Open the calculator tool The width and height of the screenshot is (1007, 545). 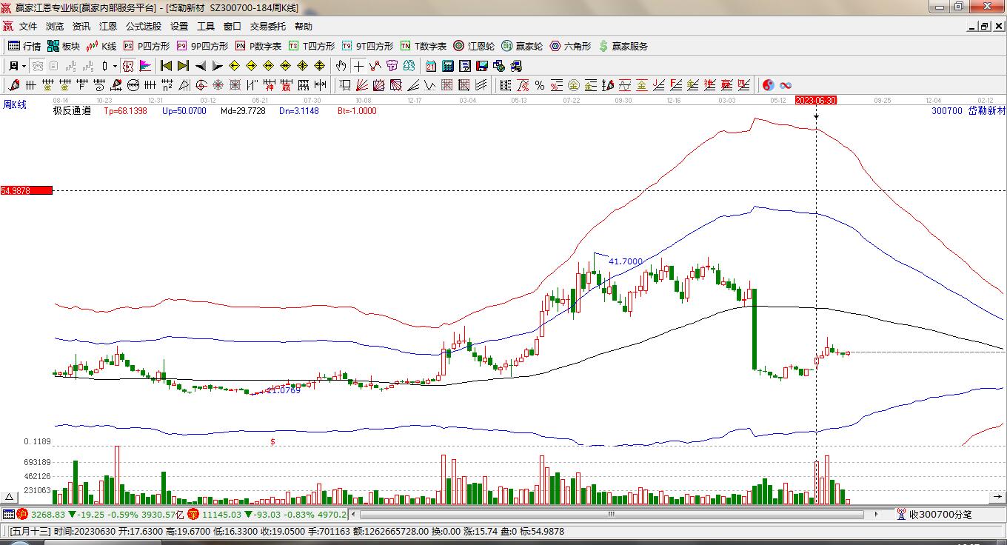point(447,66)
